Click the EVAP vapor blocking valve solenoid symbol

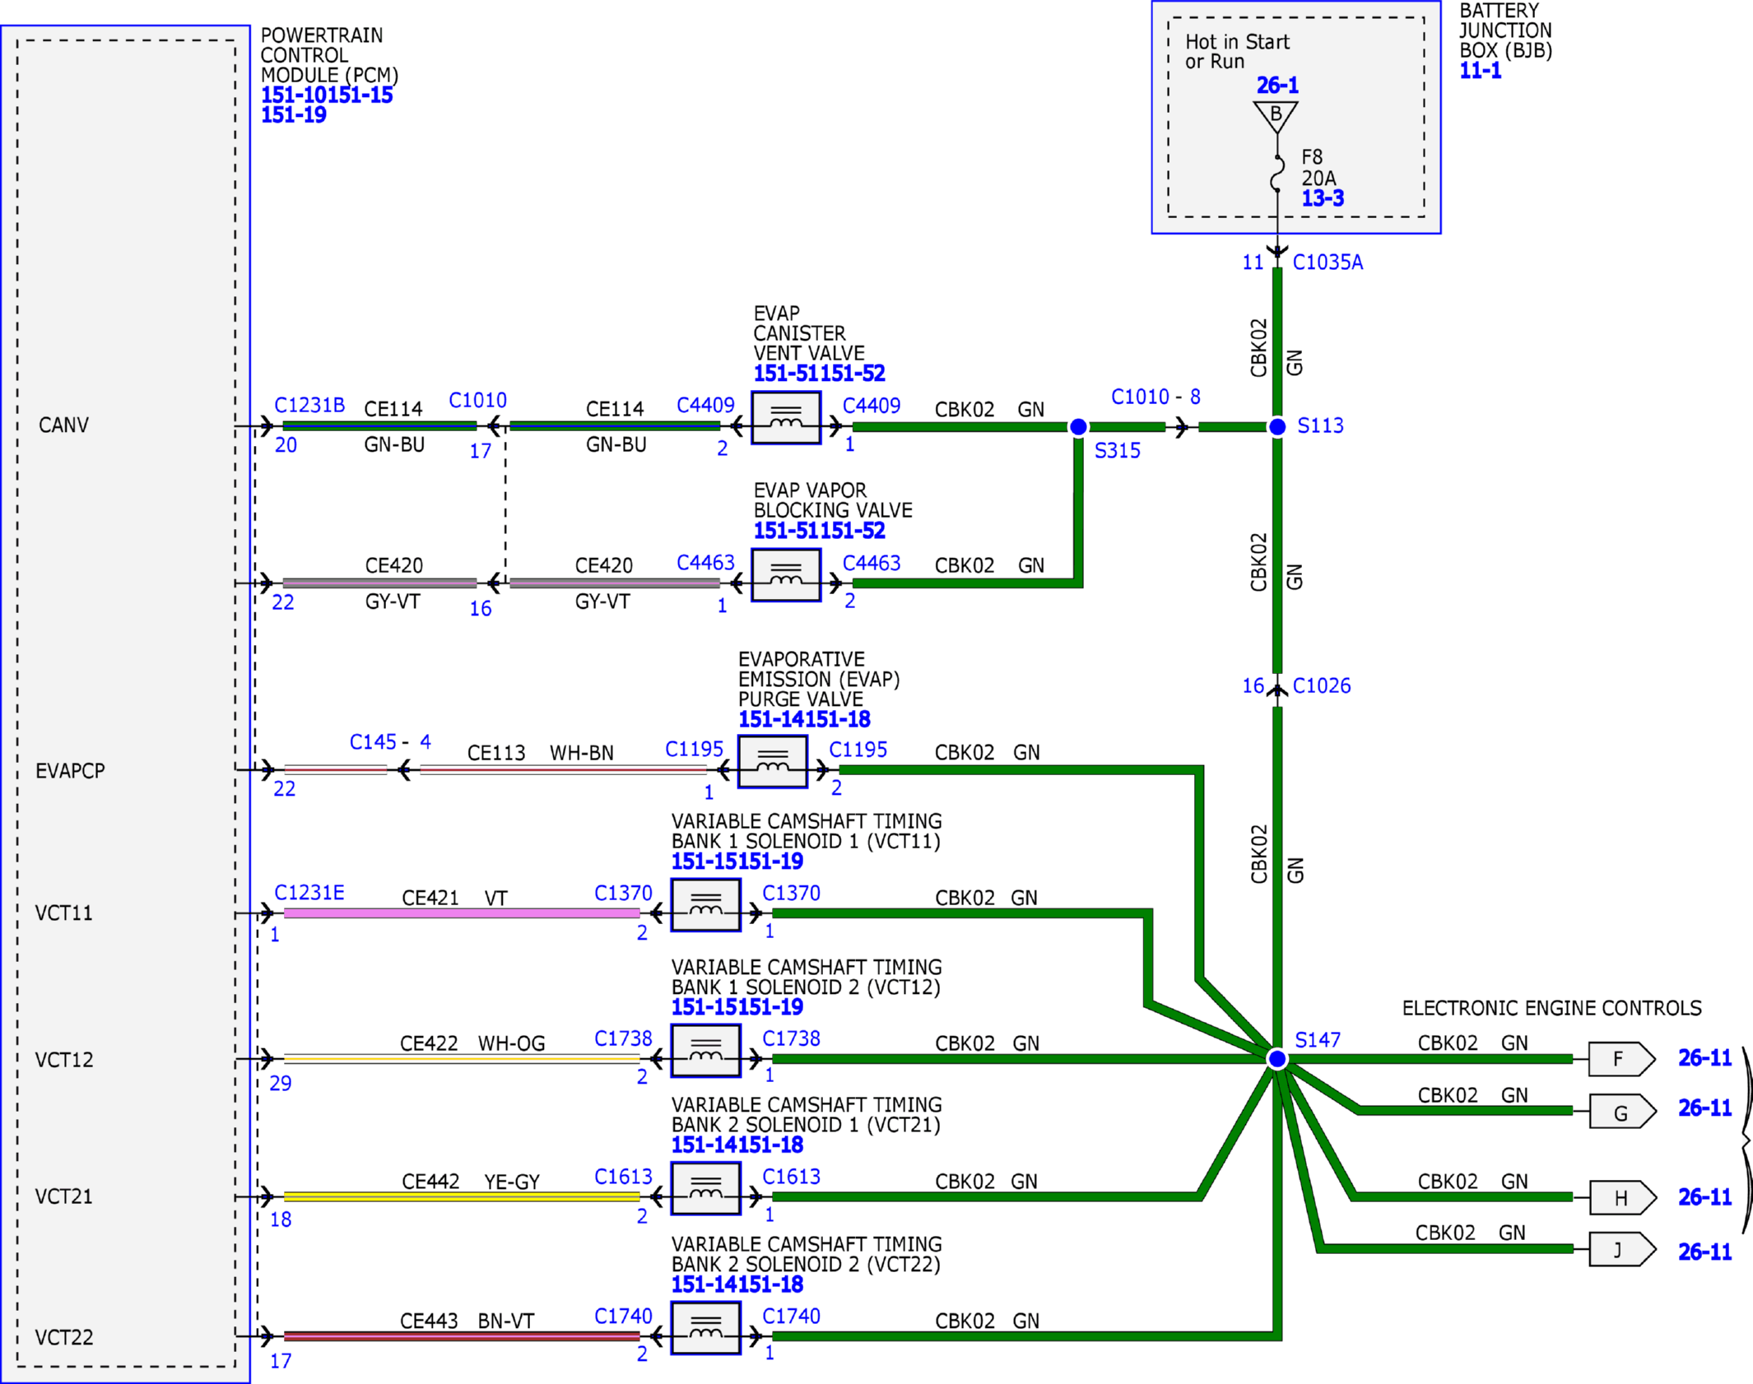(x=786, y=575)
